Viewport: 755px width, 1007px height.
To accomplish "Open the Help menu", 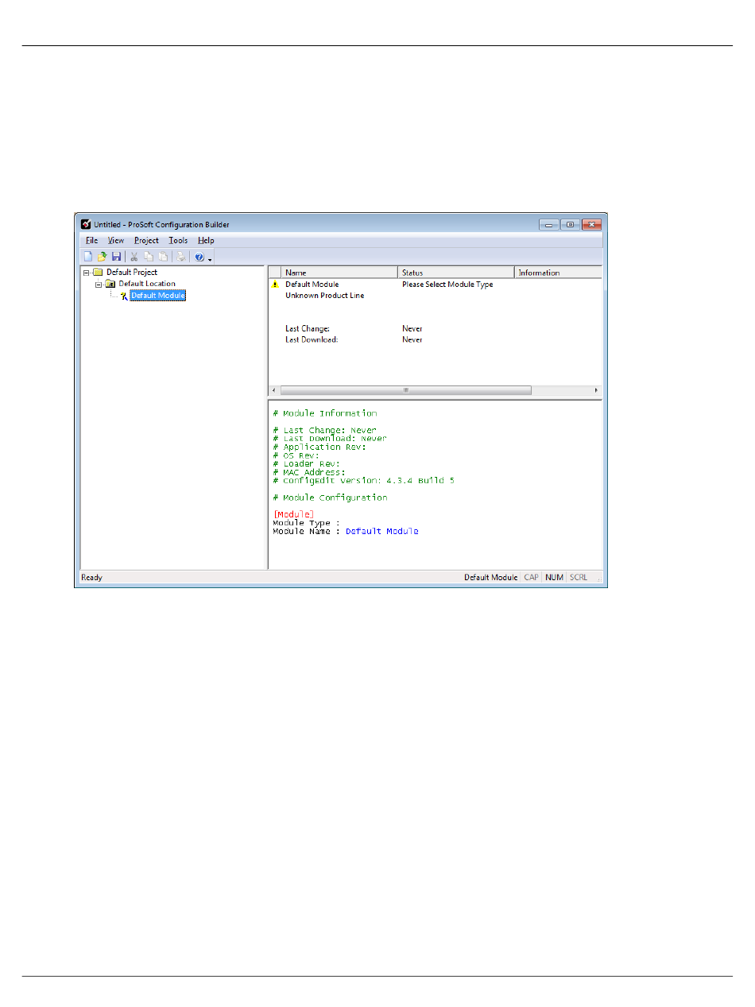I will pyautogui.click(x=206, y=240).
